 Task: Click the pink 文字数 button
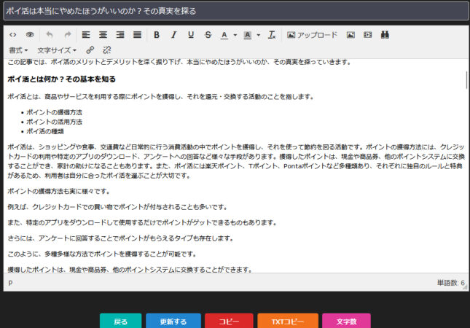347,321
